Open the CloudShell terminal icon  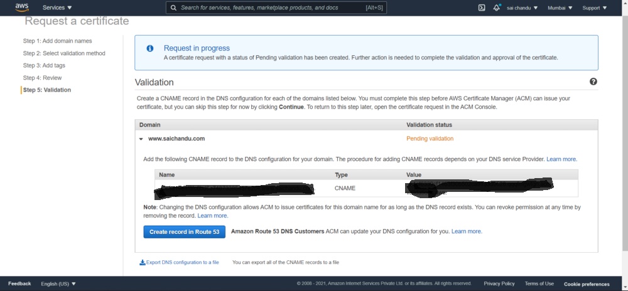click(482, 8)
